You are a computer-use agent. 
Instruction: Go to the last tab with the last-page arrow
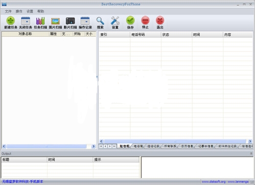(114, 146)
